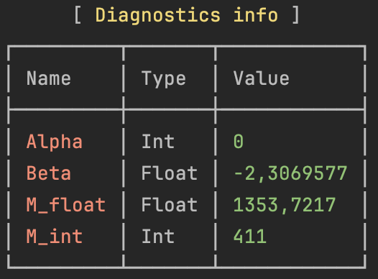Click the opening bracket before Diagnostics
The image size is (378, 279).
pos(78,15)
